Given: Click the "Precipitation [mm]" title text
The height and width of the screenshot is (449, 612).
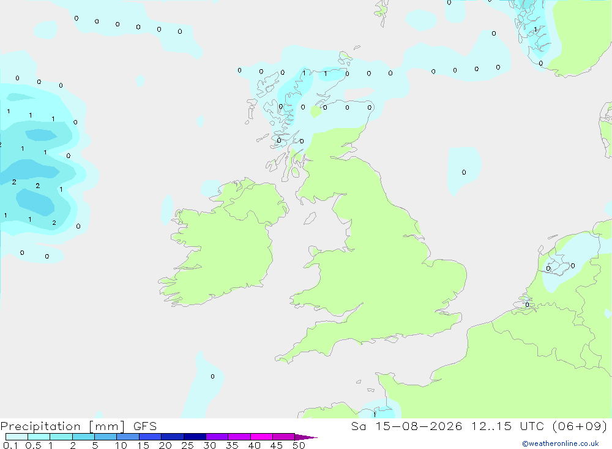Looking at the screenshot, I should click(x=62, y=426).
